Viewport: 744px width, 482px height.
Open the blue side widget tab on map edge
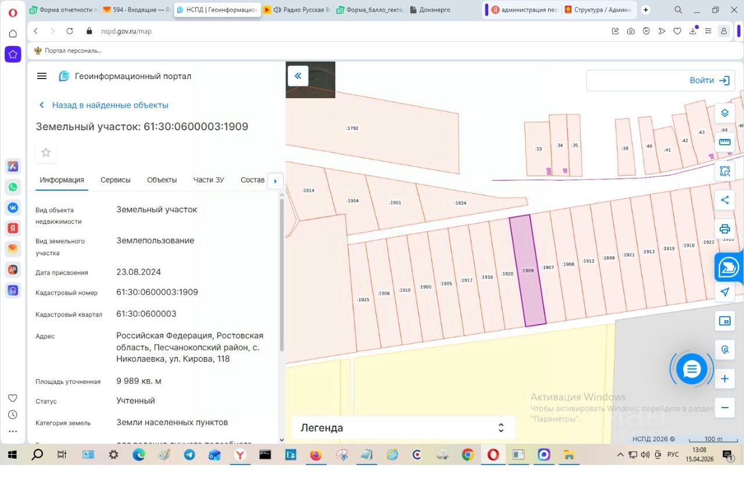(729, 267)
